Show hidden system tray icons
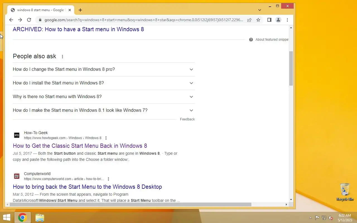This screenshot has width=357, height=223. pos(310,218)
